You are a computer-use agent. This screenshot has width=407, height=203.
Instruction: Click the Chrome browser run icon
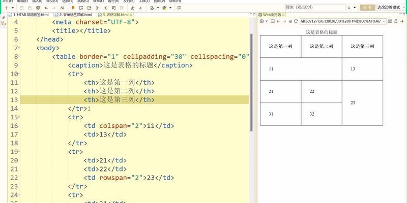click(x=164, y=8)
